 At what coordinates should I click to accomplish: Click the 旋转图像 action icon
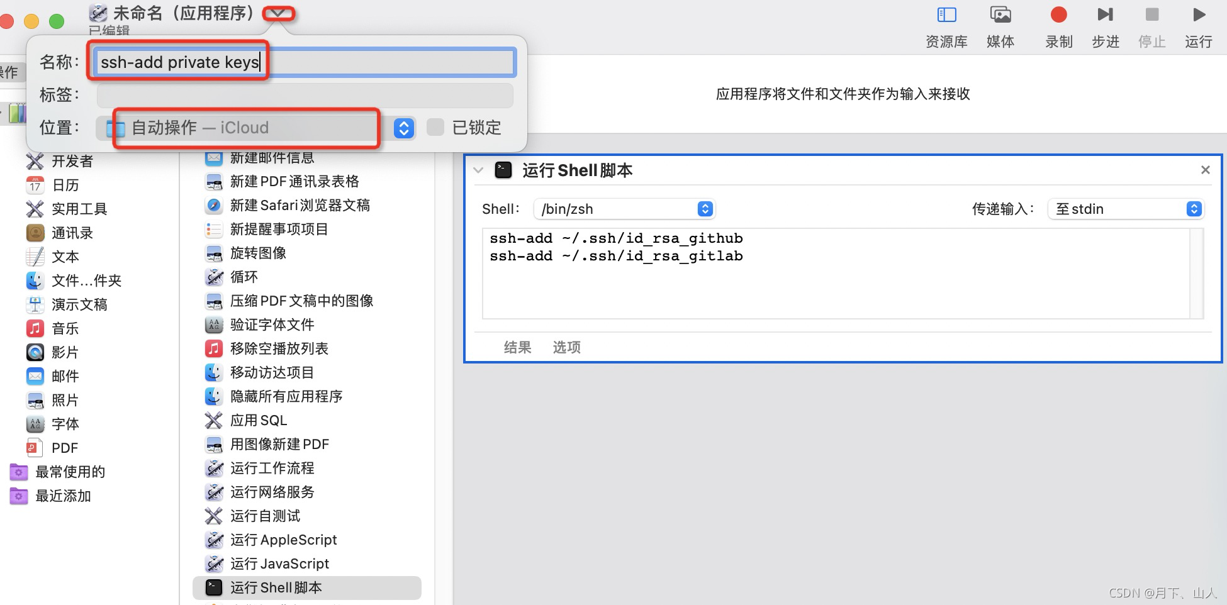tap(214, 253)
